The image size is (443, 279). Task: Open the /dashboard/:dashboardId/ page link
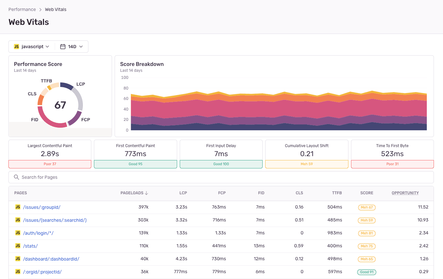pyautogui.click(x=51, y=259)
